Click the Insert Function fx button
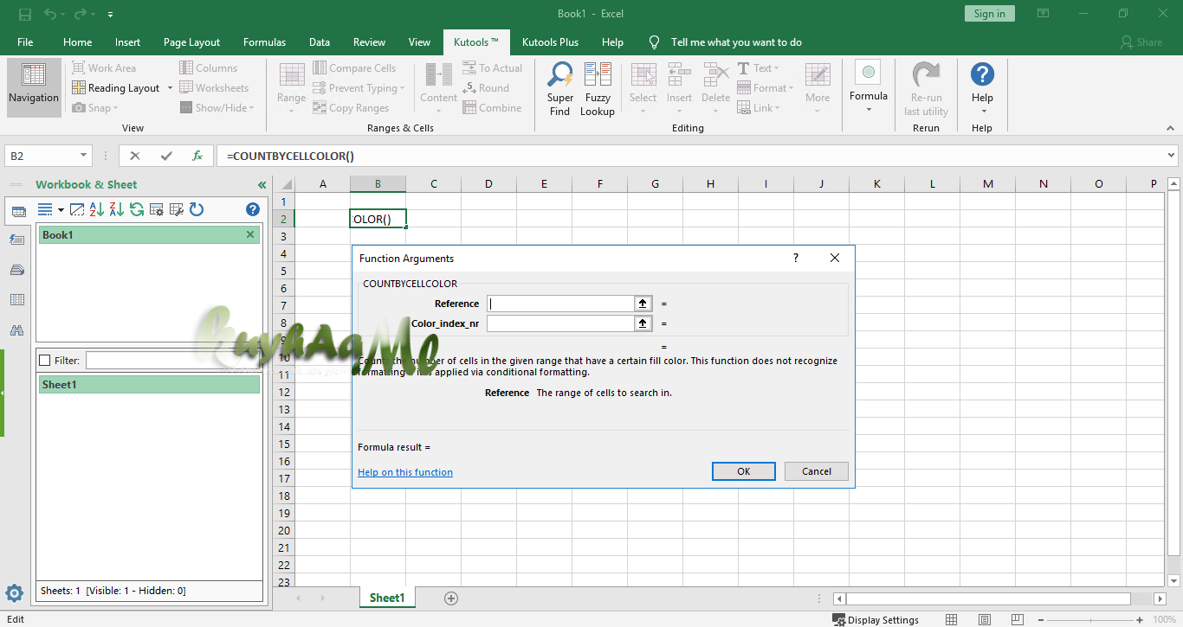 [x=197, y=156]
